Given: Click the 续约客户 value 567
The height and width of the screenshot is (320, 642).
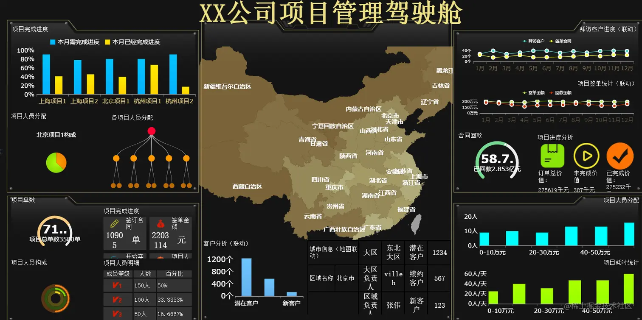Looking at the screenshot, I should tap(439, 278).
